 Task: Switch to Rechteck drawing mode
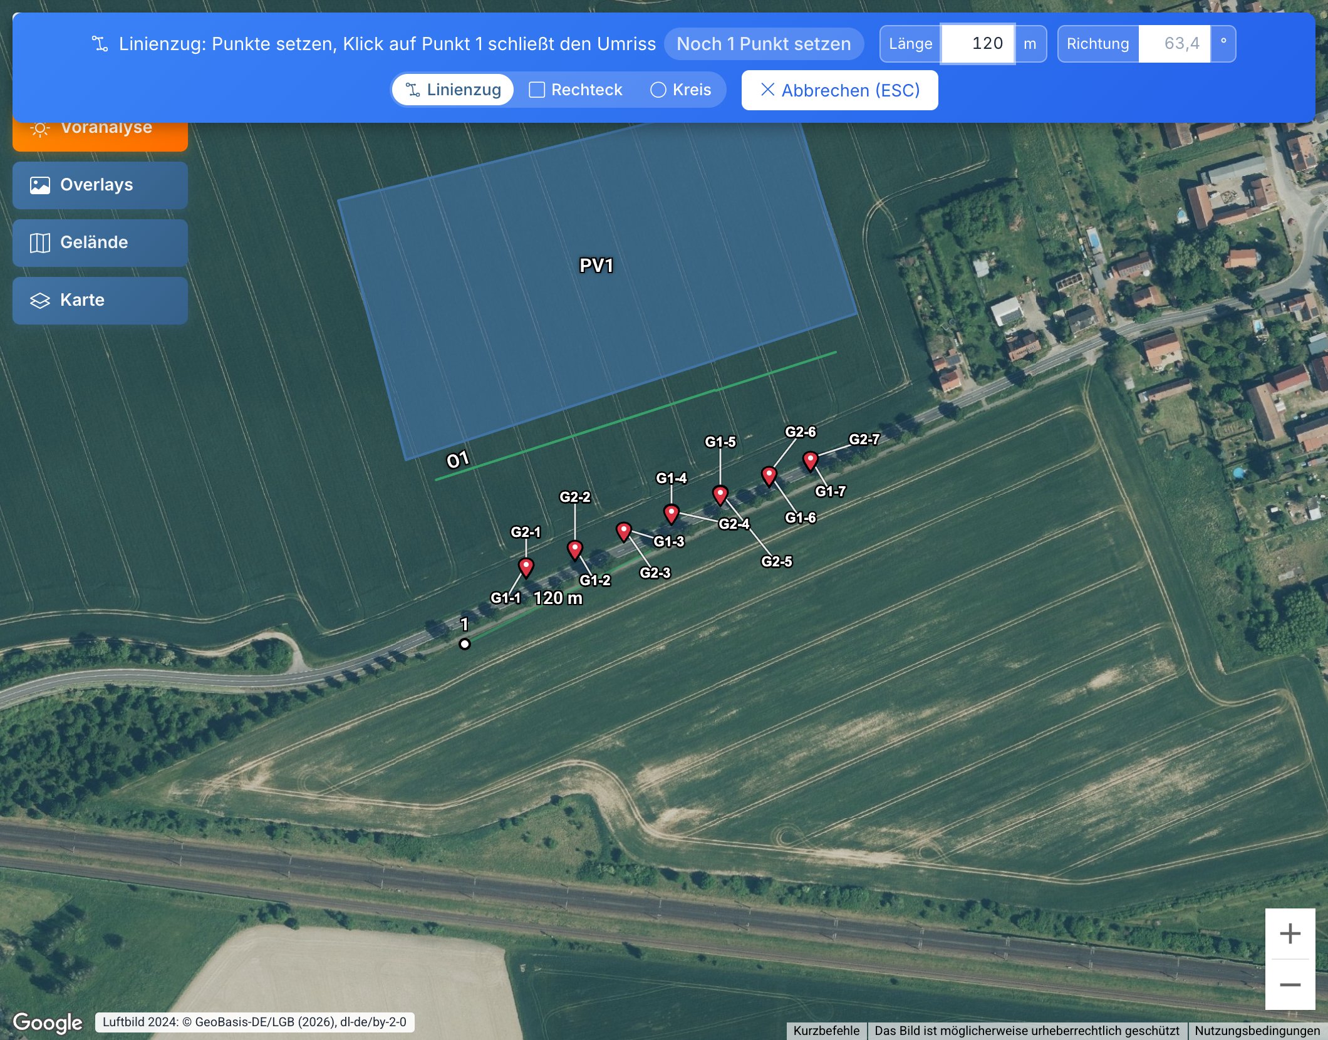point(576,90)
